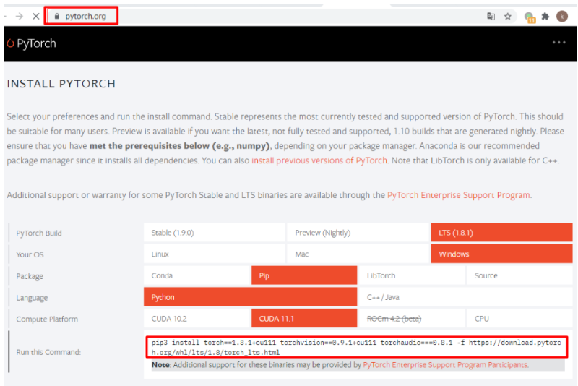The width and height of the screenshot is (578, 386).
Task: Click the Package row label
Action: pos(30,276)
